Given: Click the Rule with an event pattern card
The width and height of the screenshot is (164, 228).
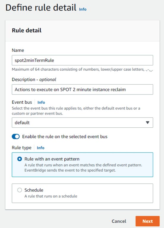Looking at the screenshot, I should [x=82, y=164].
